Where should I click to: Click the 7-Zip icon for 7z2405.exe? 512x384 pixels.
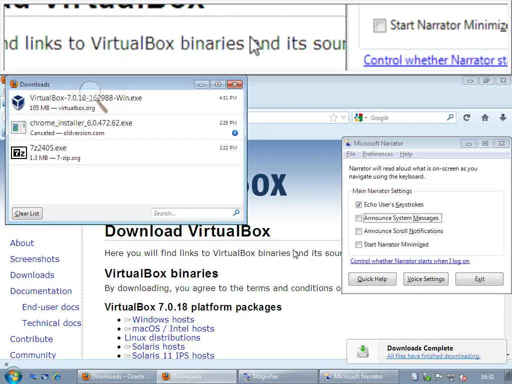18,152
